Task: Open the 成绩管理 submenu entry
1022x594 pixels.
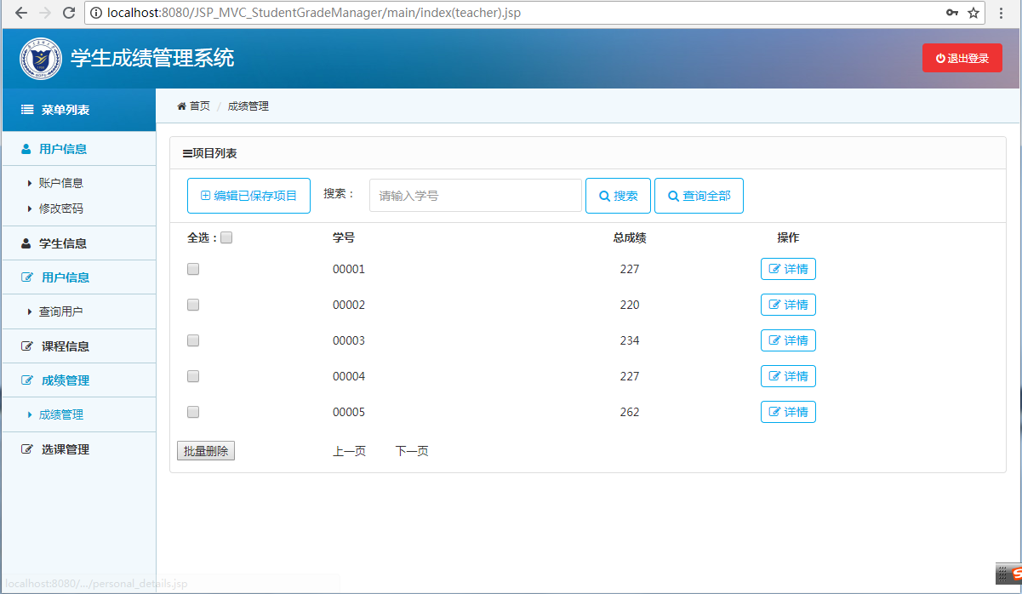Action: (x=60, y=414)
